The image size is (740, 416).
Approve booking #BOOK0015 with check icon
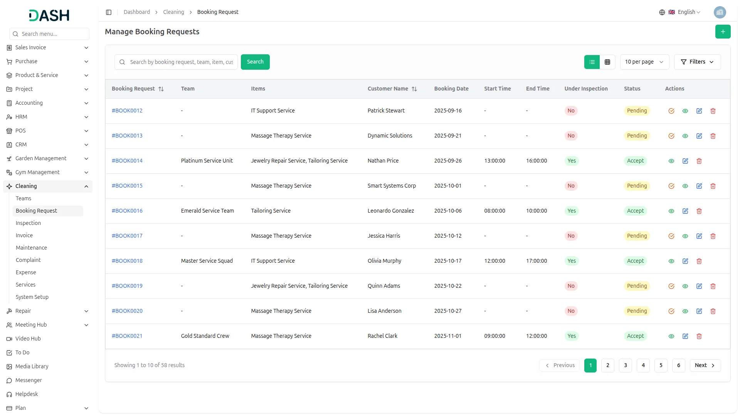[671, 186]
